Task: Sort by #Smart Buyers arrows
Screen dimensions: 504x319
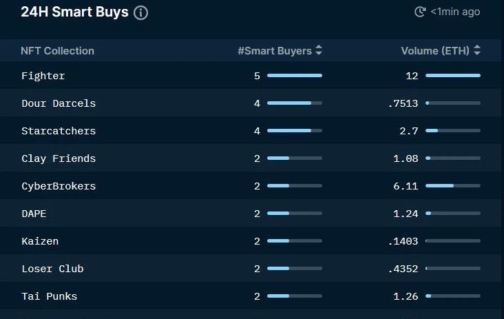Action: (x=318, y=50)
